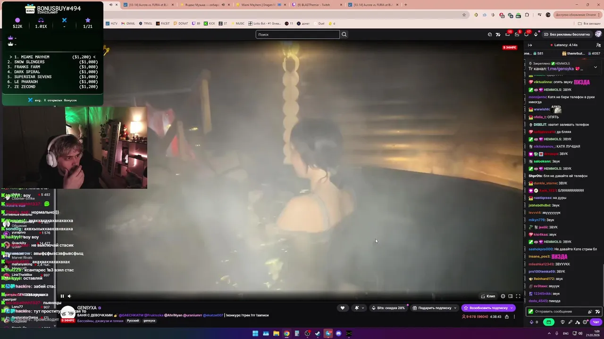Open the user avatar menu
604x339 pixels.
[x=598, y=34]
